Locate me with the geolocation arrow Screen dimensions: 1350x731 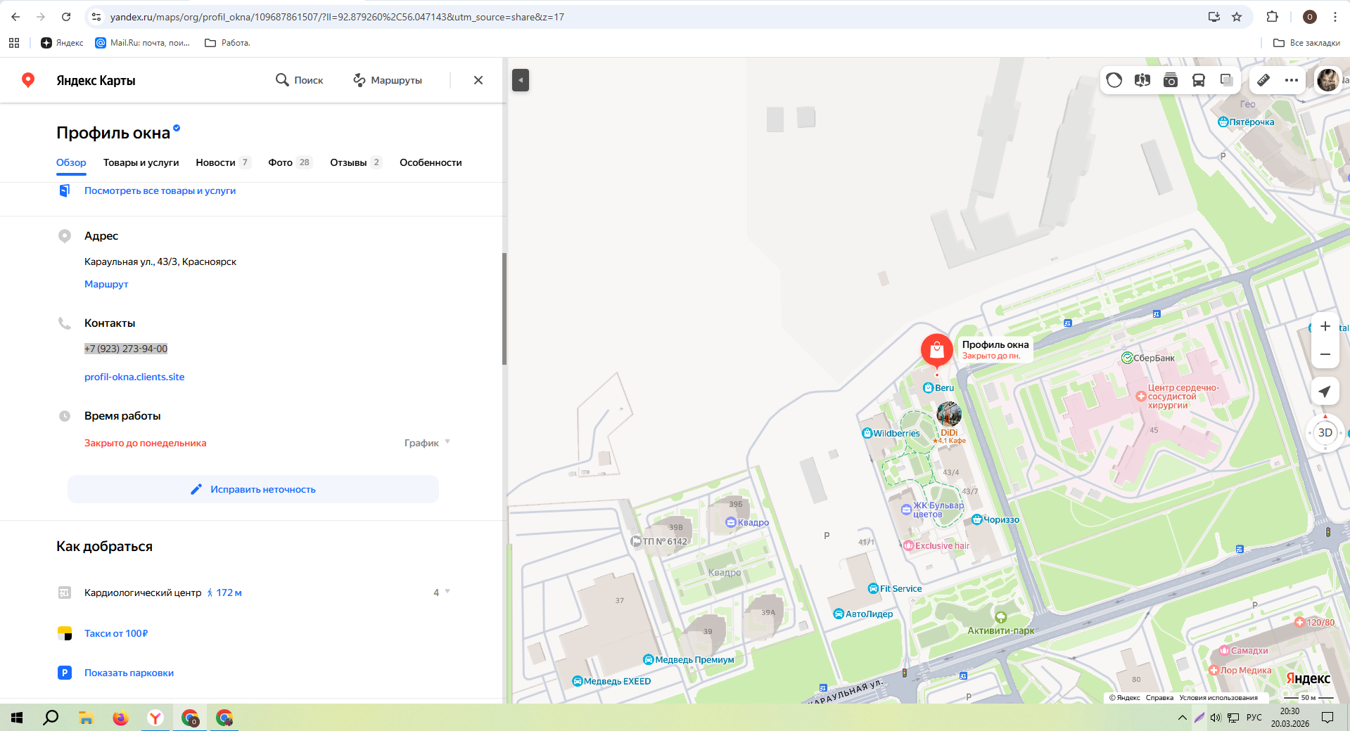tap(1325, 392)
